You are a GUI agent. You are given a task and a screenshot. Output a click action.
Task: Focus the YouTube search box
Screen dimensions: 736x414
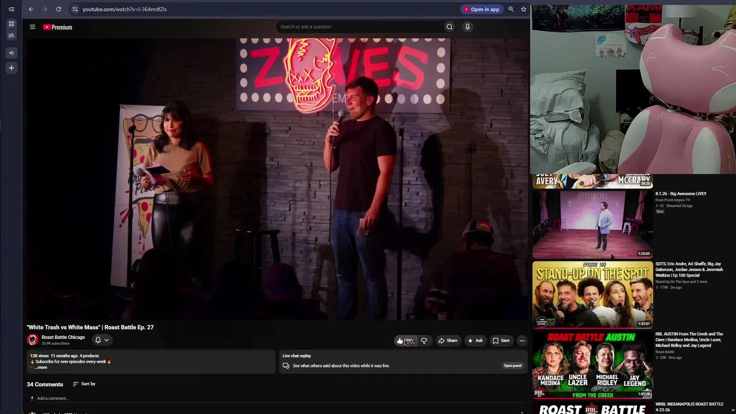click(x=359, y=26)
